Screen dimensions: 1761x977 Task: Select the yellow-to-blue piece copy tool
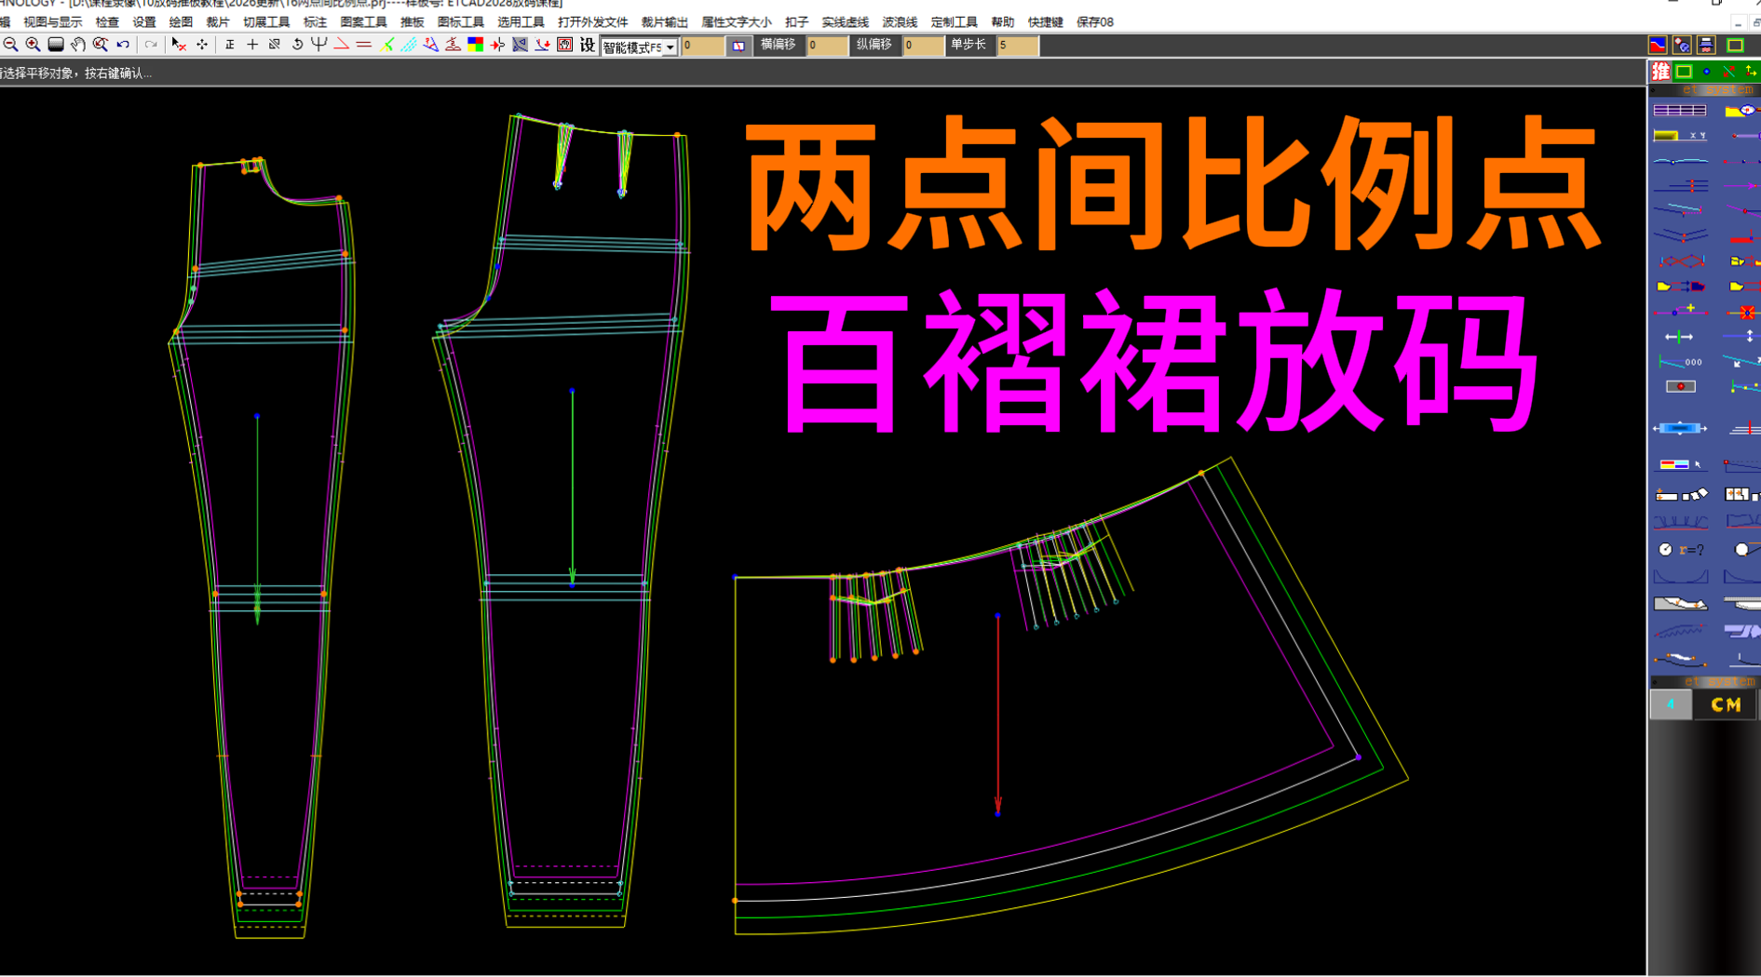pos(1680,287)
